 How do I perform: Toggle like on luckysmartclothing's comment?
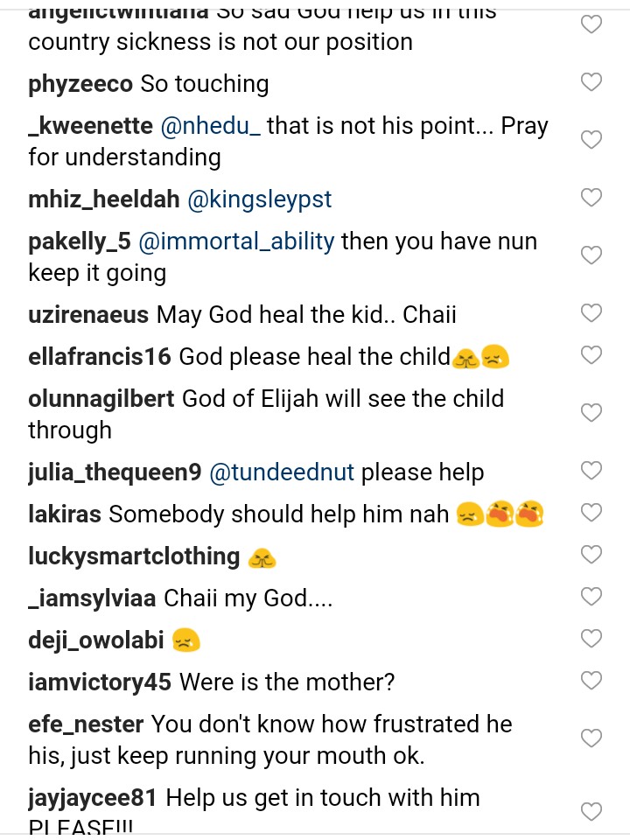tap(591, 555)
